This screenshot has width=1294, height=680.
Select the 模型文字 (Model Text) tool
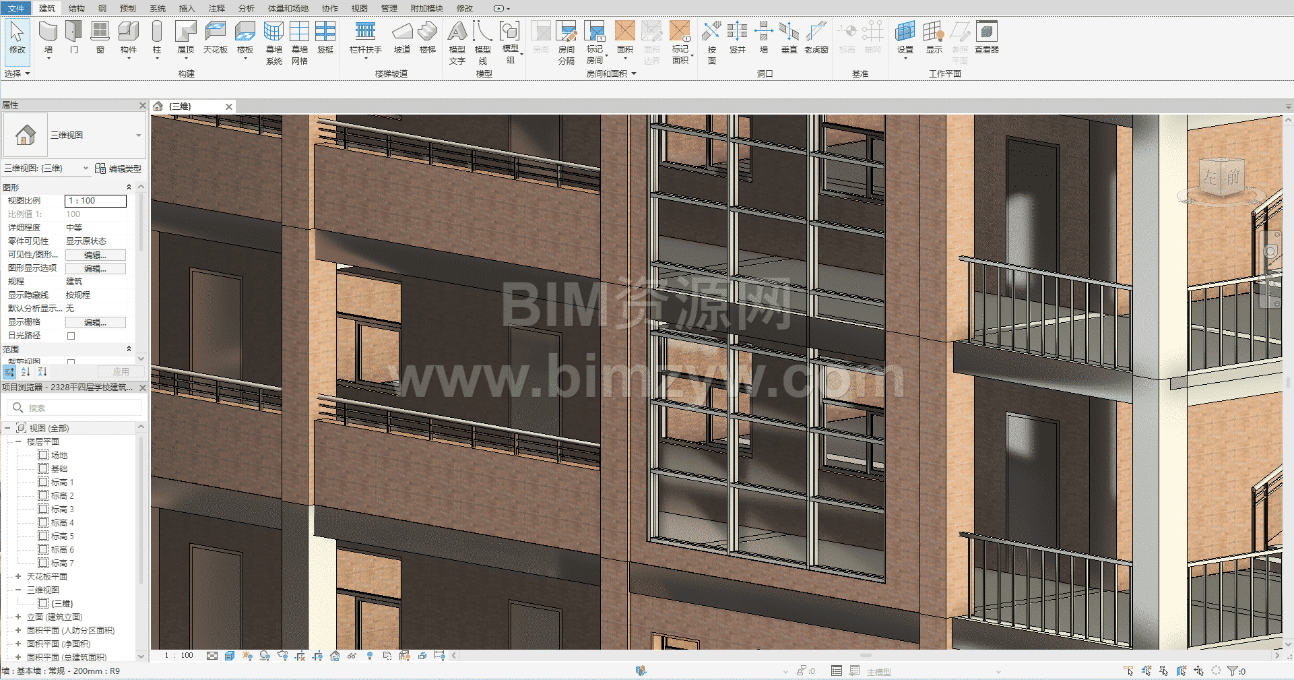(457, 42)
